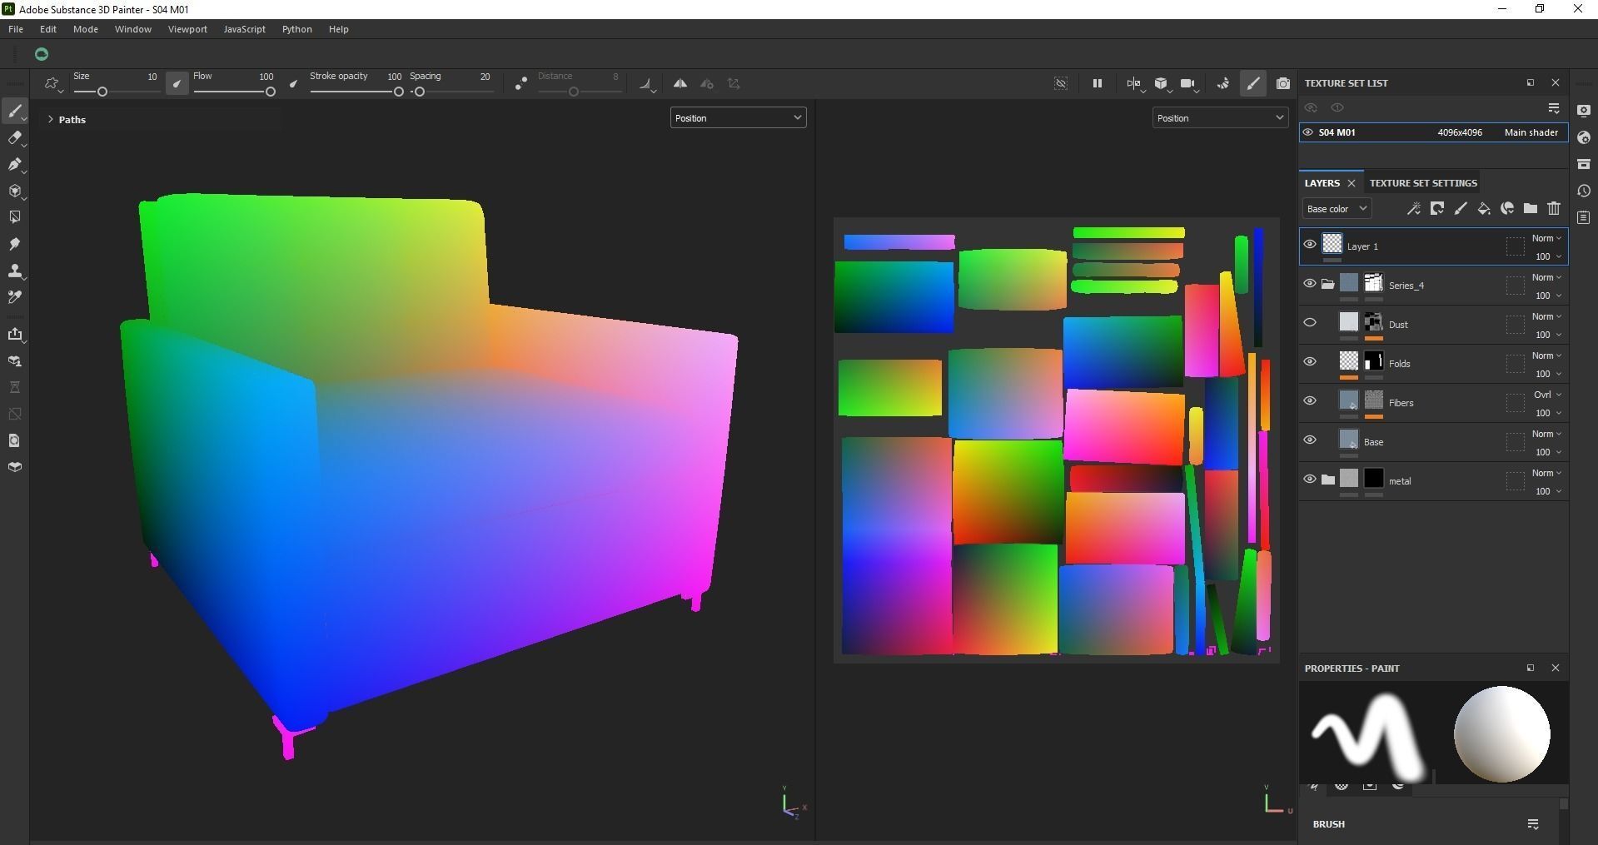
Task: Add a paint layer in Layers panel
Action: click(x=1461, y=209)
